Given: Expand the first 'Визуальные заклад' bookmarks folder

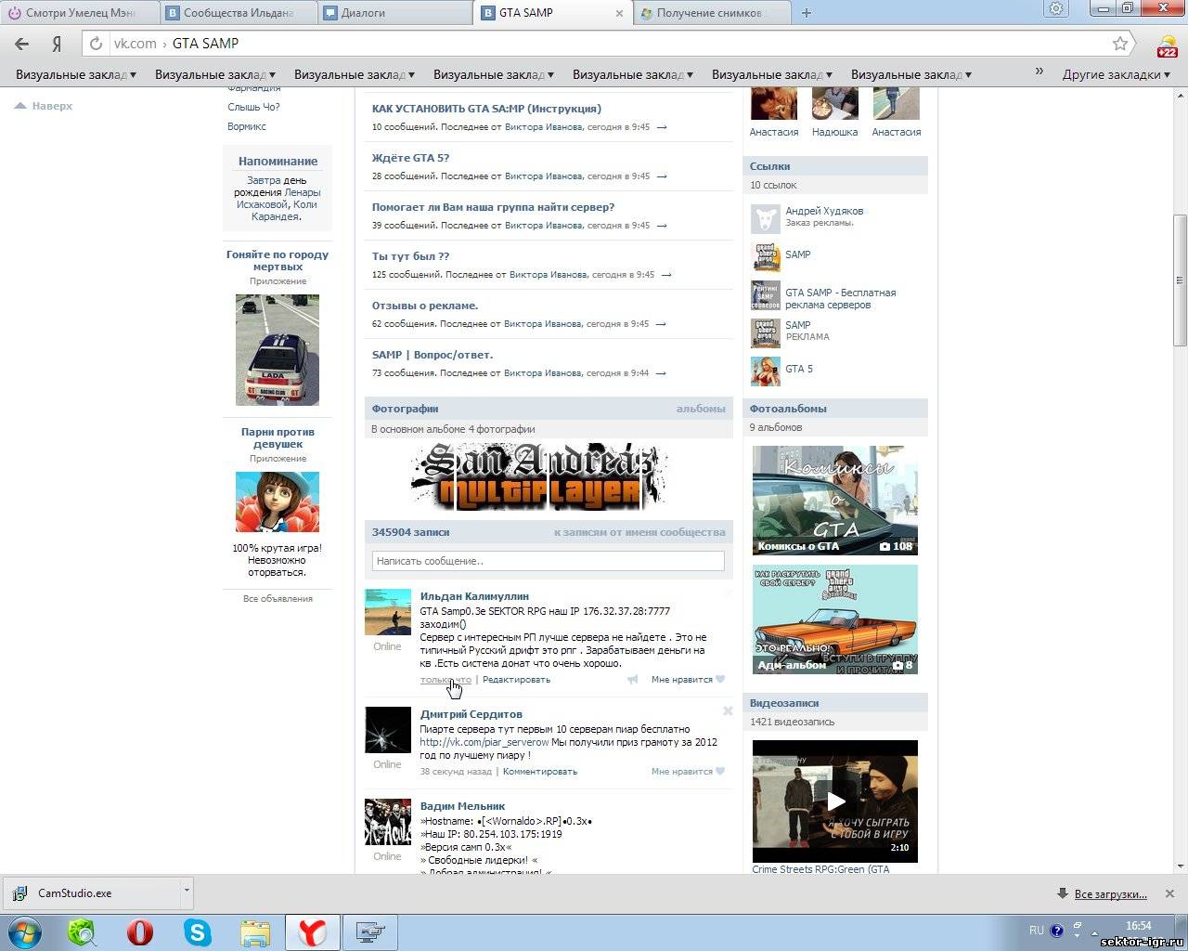Looking at the screenshot, I should coord(76,74).
